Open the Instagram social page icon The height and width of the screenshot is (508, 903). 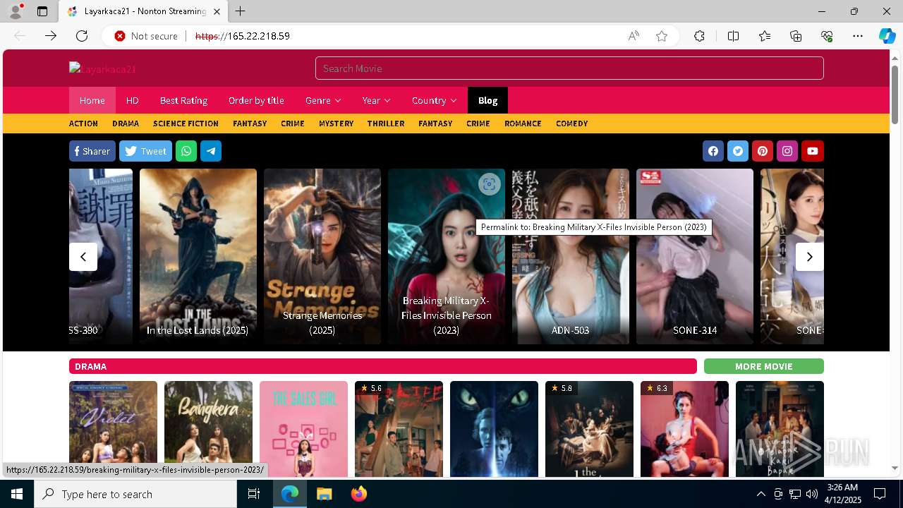click(x=787, y=151)
